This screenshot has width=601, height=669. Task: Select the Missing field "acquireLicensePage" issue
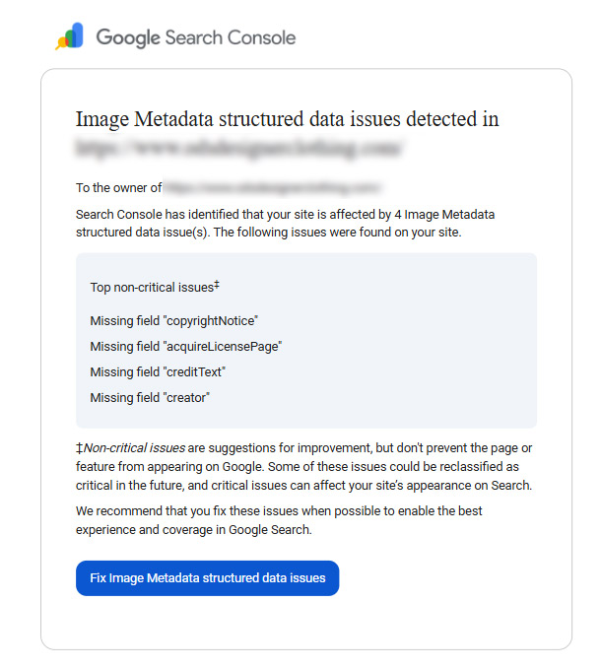(186, 347)
